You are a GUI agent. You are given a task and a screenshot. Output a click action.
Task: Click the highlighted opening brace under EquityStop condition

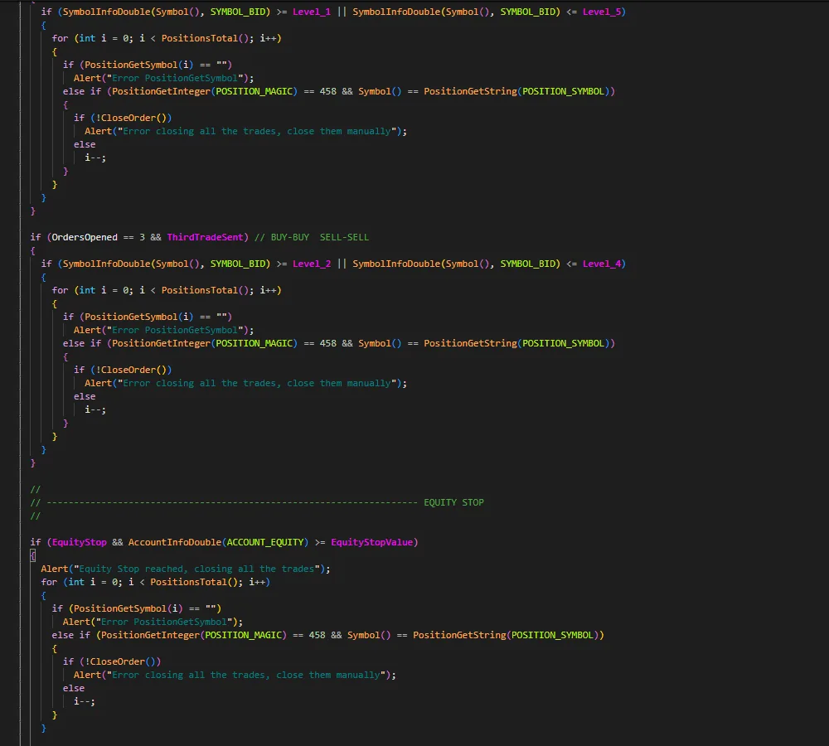tap(33, 555)
